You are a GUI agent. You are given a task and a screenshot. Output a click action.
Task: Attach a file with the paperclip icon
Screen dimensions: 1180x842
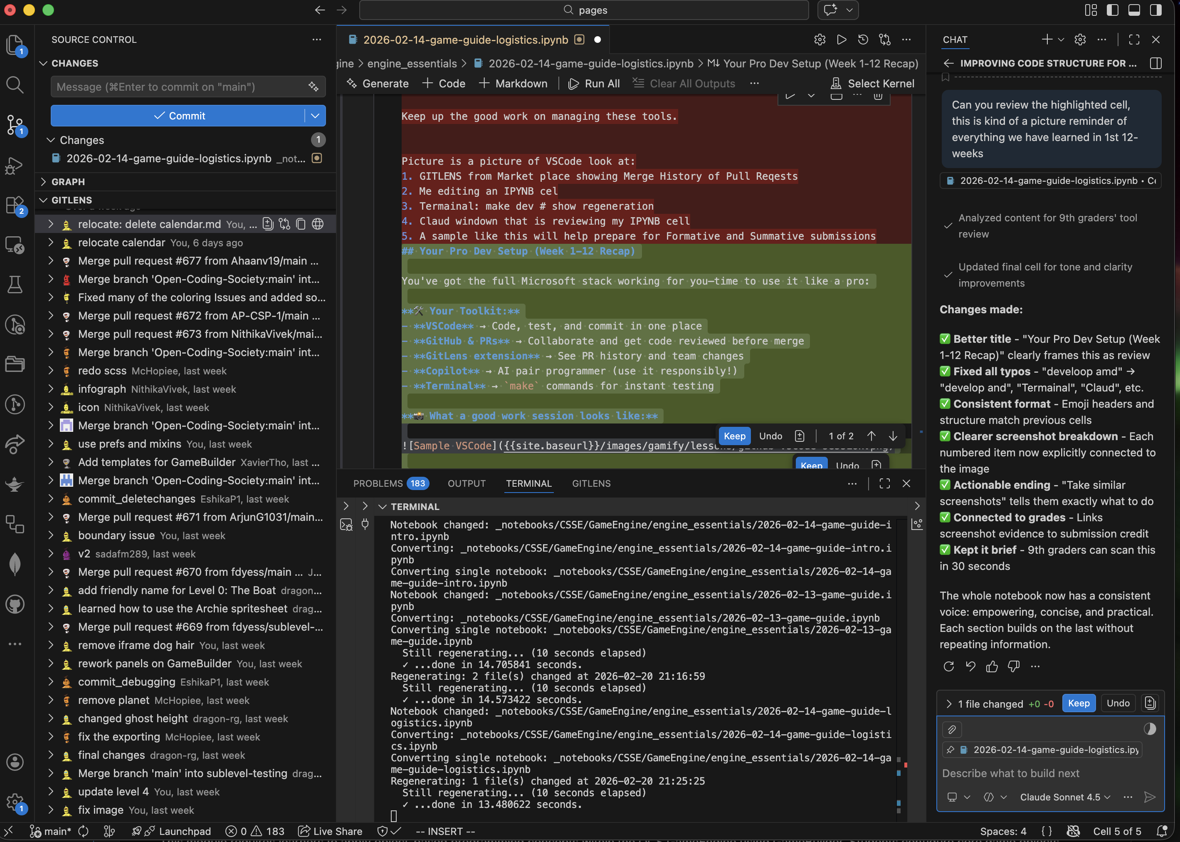pyautogui.click(x=952, y=730)
